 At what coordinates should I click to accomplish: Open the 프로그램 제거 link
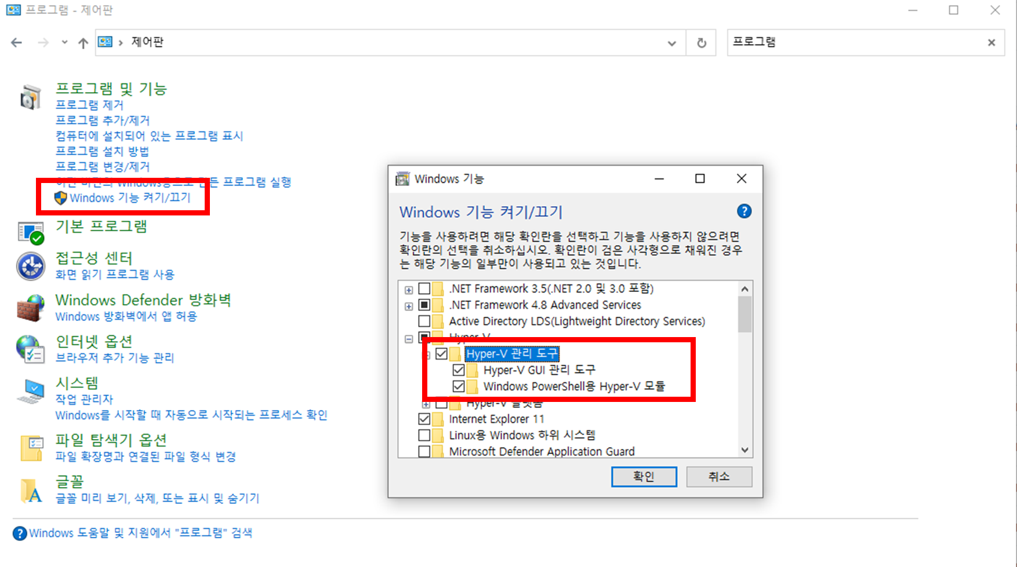[89, 105]
